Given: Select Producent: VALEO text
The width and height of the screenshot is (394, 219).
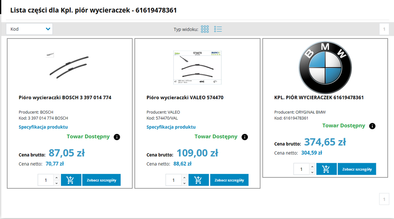Looking at the screenshot, I should pos(163,112).
